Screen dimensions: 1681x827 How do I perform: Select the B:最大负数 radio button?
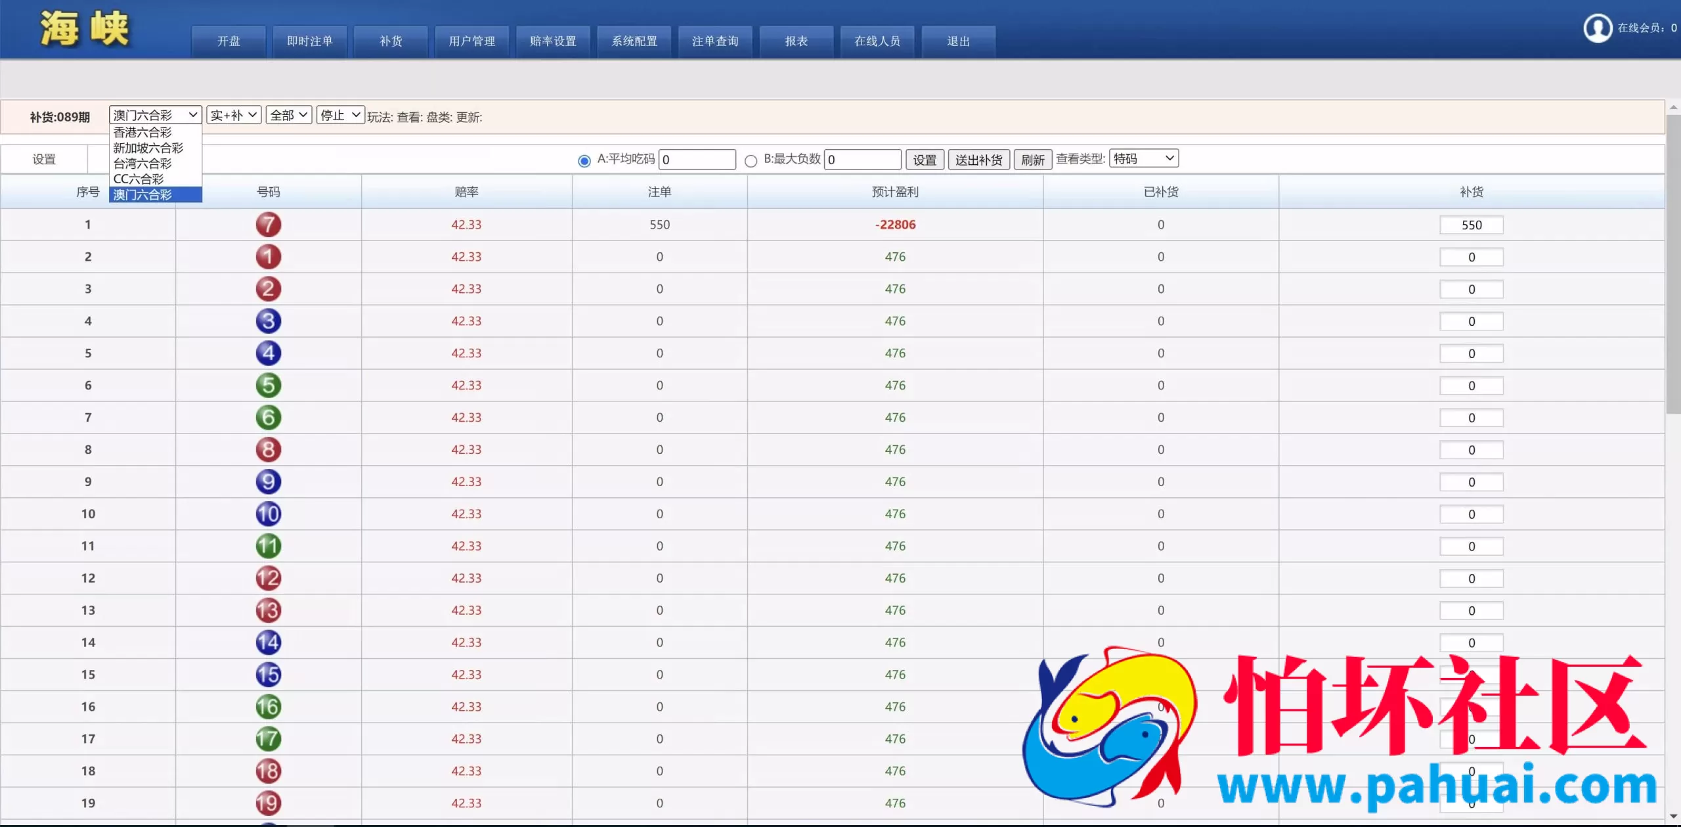click(x=751, y=161)
